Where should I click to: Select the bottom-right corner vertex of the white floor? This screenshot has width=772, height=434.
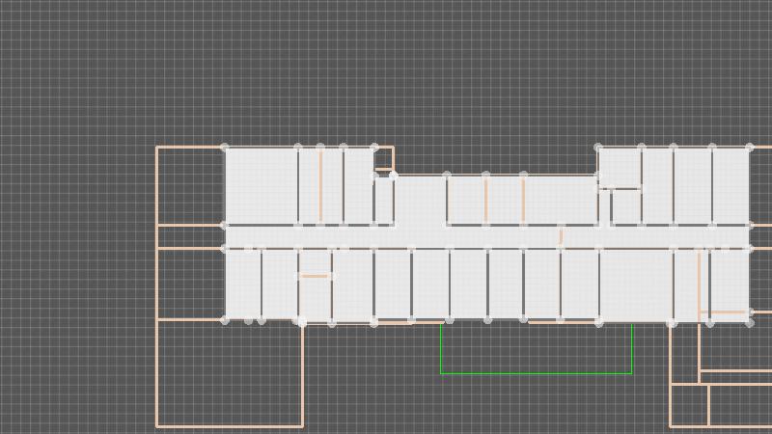click(x=749, y=322)
